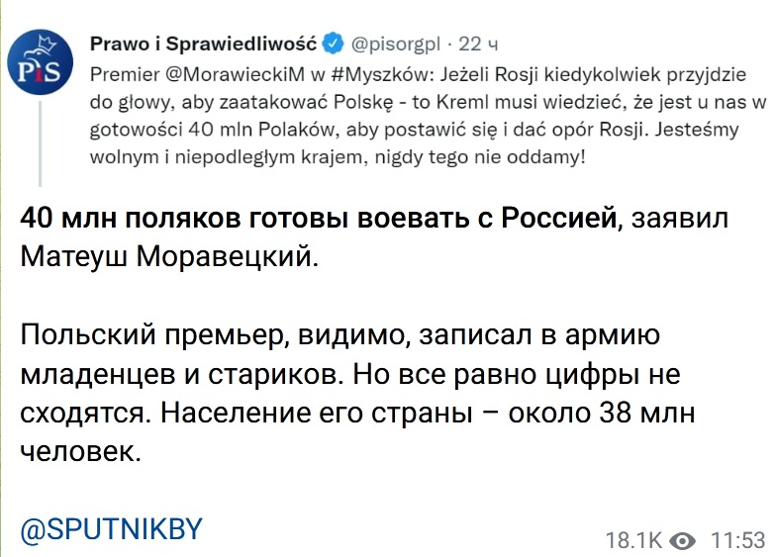Viewport: 776px width, 557px height.
Task: Click the 11:53 message time
Action: point(738,540)
